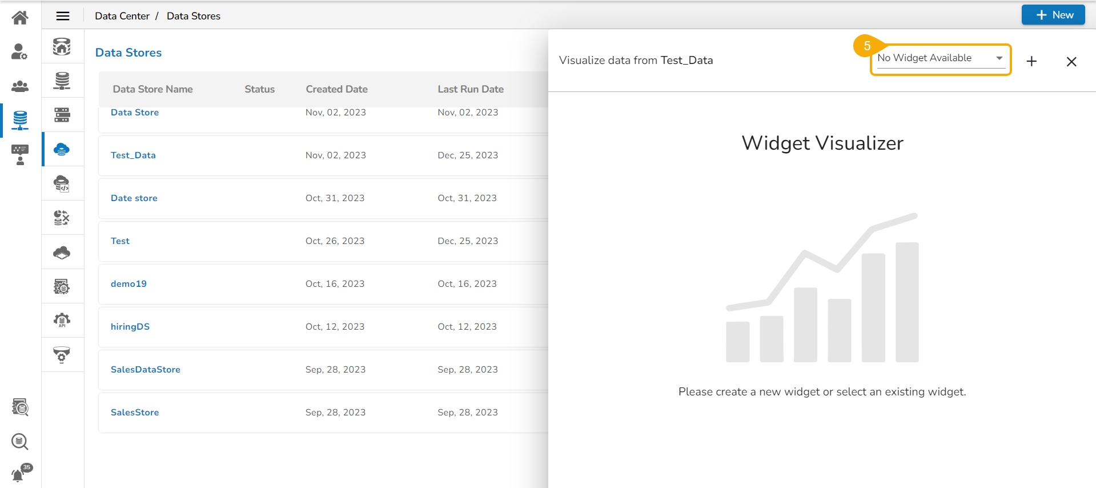Viewport: 1096px width, 488px height.
Task: Open the demo19 data store
Action: [129, 284]
